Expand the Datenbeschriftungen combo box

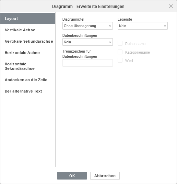tap(87, 42)
